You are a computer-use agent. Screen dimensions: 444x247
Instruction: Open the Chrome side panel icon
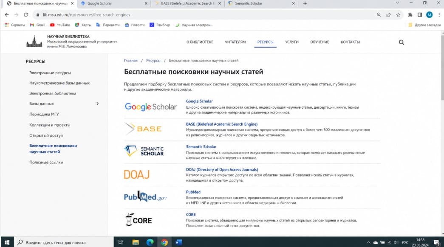[420, 15]
